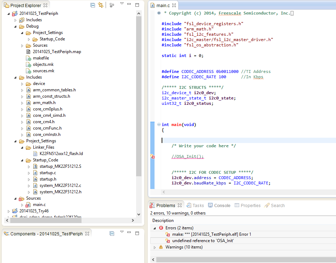Expand the folded copyright comment block

pyautogui.click(x=159, y=13)
